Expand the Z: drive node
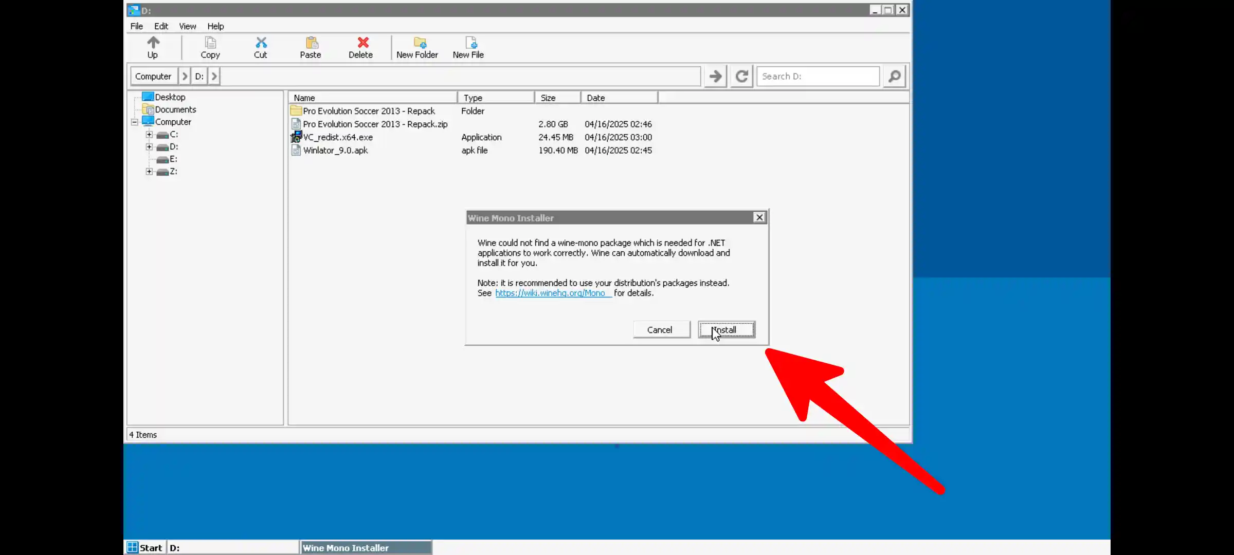This screenshot has width=1234, height=555. [149, 171]
